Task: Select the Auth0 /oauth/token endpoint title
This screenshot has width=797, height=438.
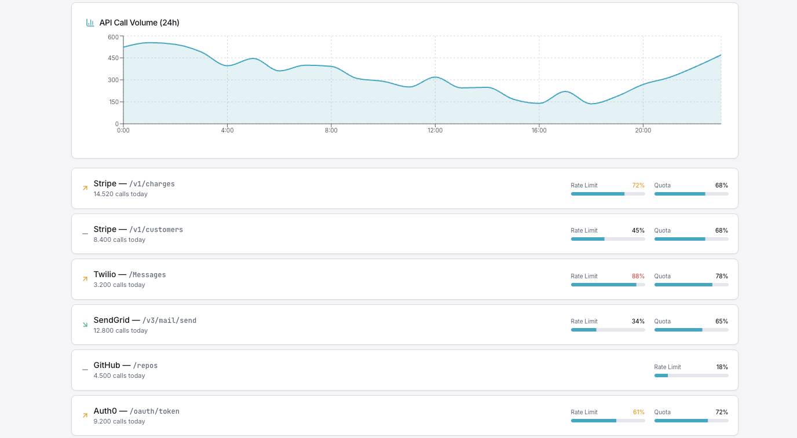Action: [x=136, y=411]
